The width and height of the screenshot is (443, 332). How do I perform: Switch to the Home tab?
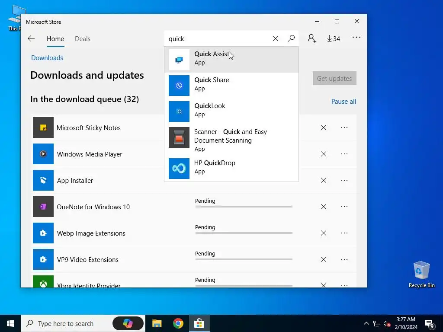55,38
